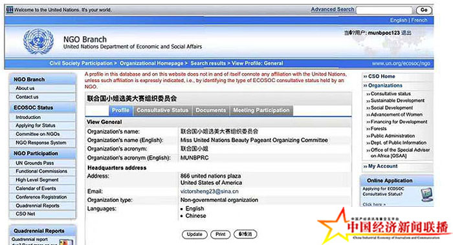
Task: Click the ECOSOC Status sidebar header
Action: click(42, 108)
